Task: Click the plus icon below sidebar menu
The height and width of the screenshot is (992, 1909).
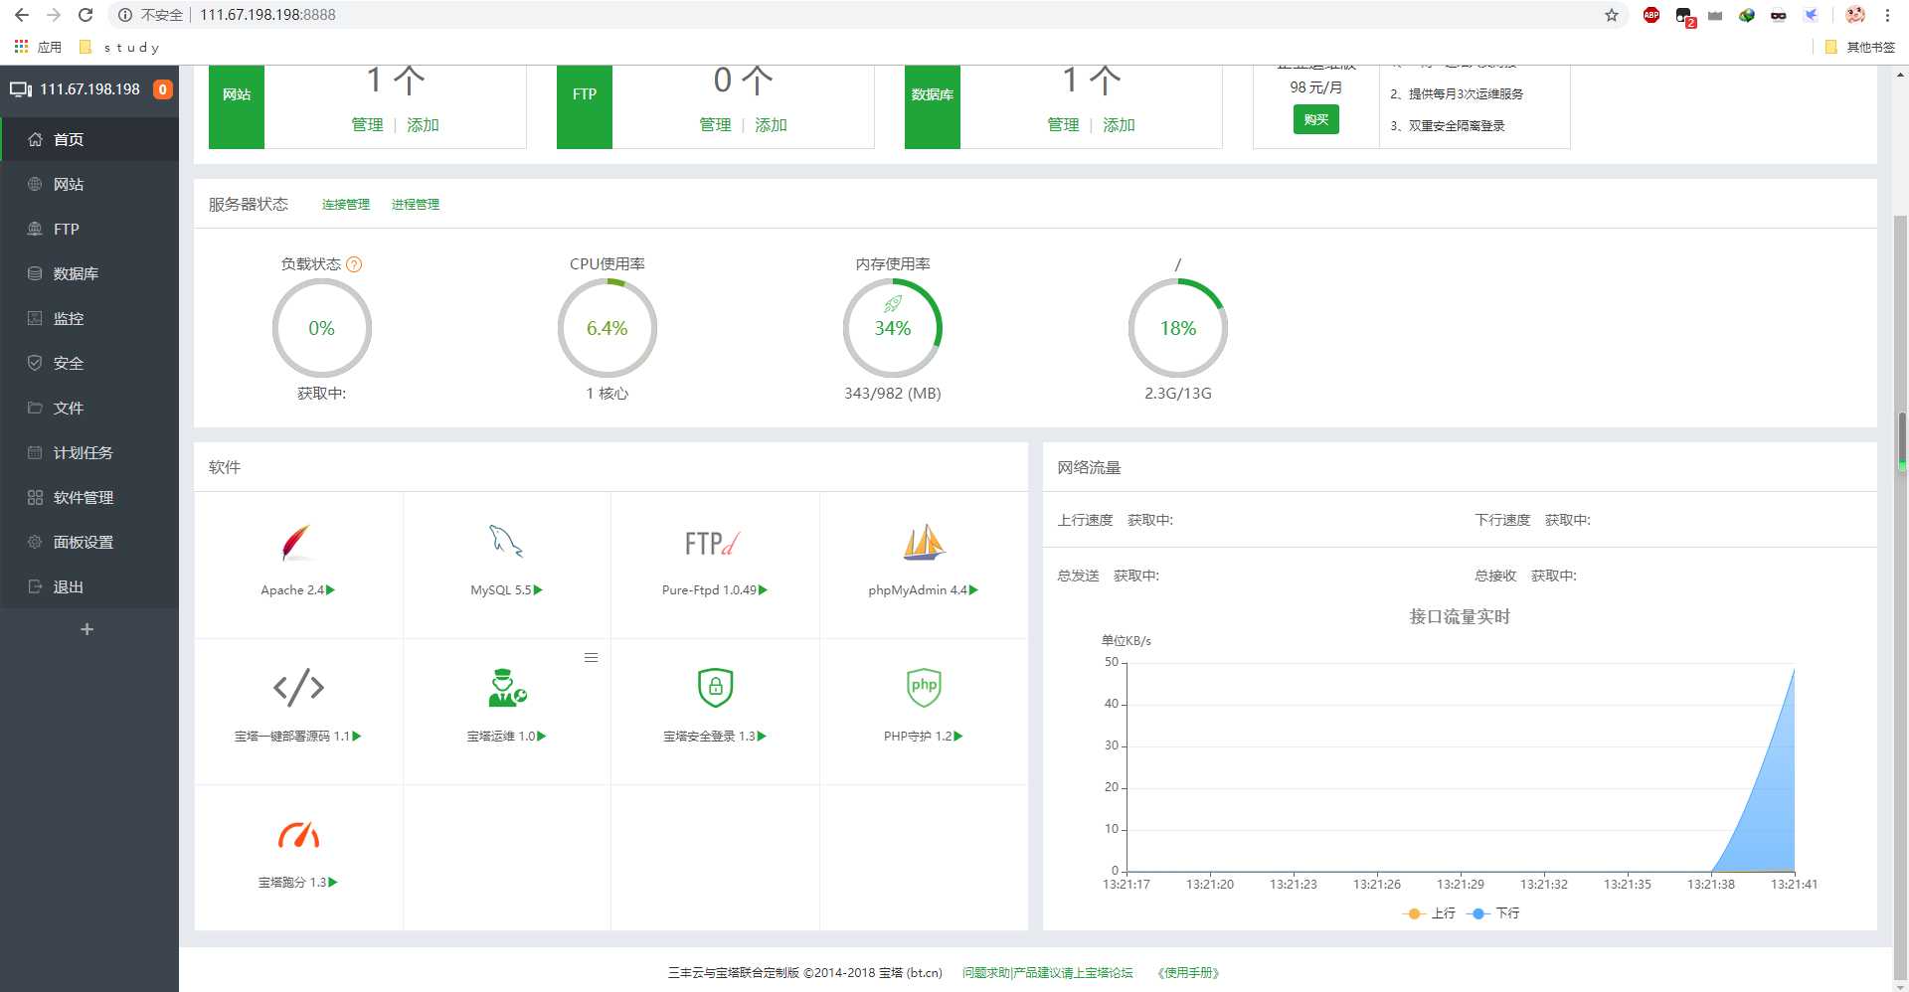Action: coord(87,629)
